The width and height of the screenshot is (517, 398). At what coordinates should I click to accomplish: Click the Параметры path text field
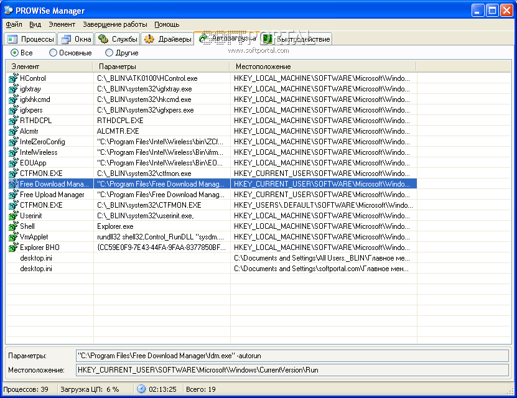(x=292, y=356)
